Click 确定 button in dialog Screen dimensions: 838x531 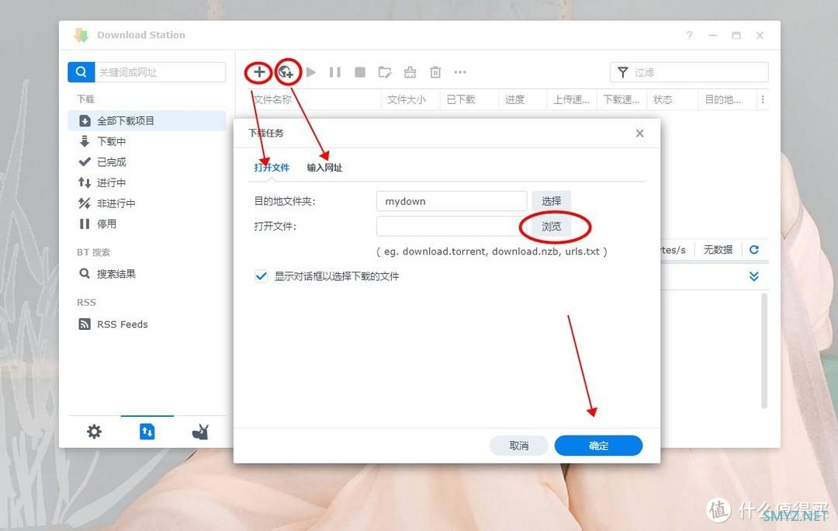598,446
